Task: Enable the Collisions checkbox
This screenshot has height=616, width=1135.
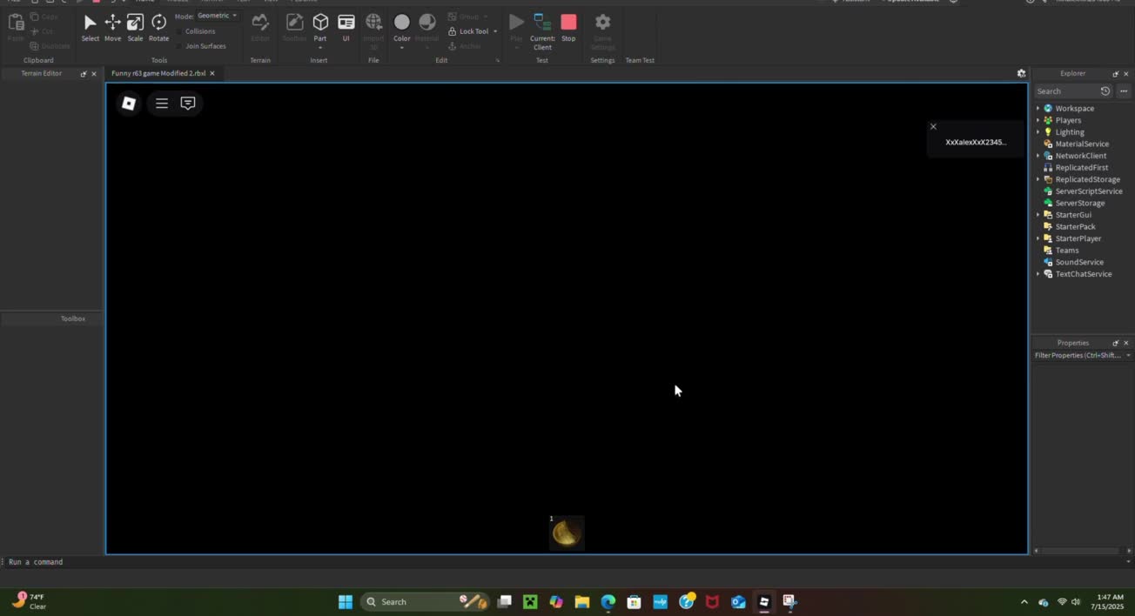Action: (179, 31)
